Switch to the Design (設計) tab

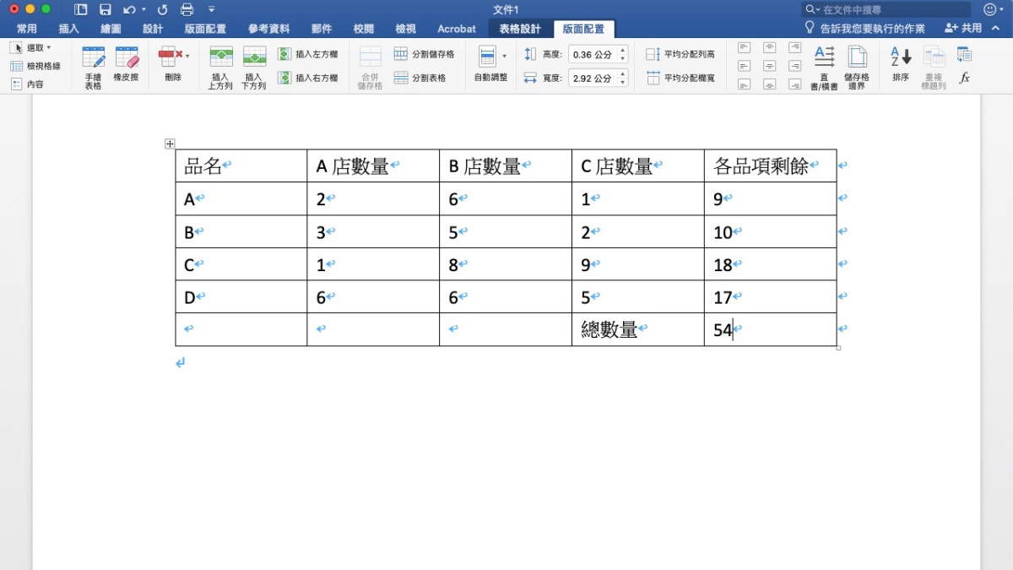[x=153, y=29]
